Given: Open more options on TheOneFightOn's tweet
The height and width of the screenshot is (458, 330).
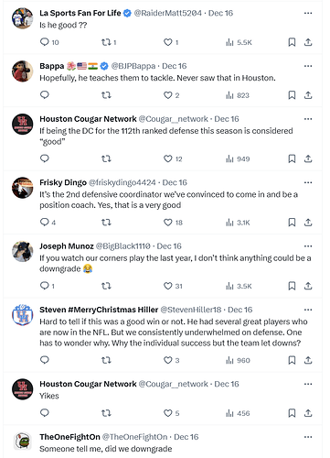Looking at the screenshot, I should click(x=308, y=437).
